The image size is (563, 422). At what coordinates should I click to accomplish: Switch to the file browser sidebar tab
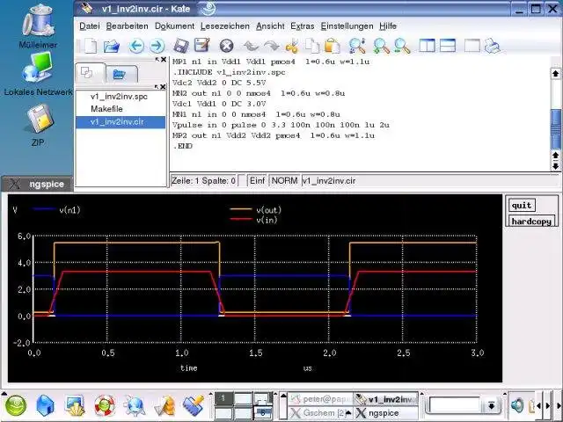click(x=120, y=74)
